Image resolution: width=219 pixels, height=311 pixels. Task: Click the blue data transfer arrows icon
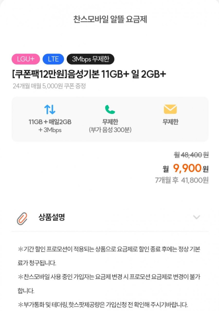pyautogui.click(x=50, y=109)
